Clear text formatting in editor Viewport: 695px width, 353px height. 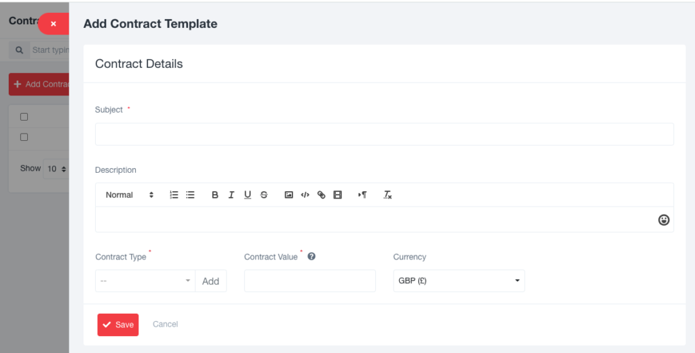coord(388,194)
